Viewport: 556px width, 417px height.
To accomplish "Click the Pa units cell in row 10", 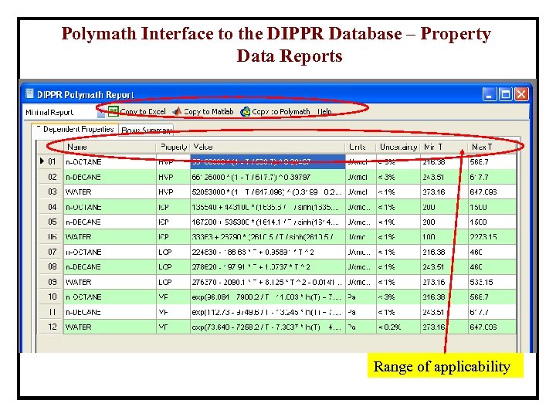I will 361,297.
